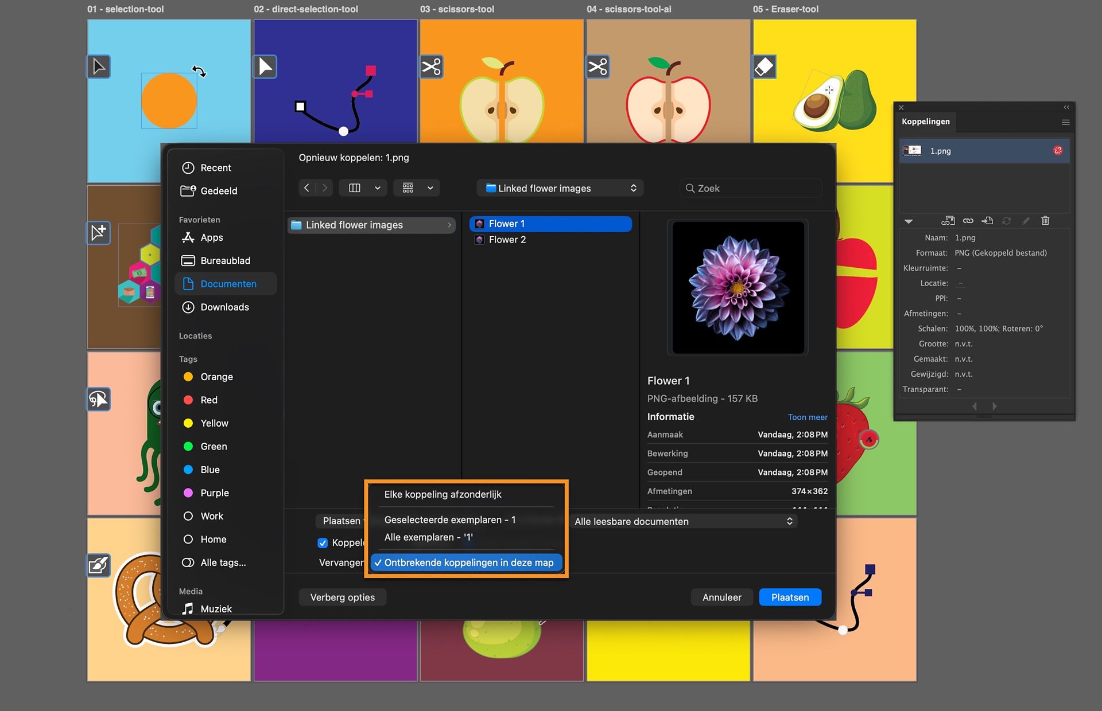Click the Scissors tool icon on the orange tile
The image size is (1102, 711).
tap(432, 67)
